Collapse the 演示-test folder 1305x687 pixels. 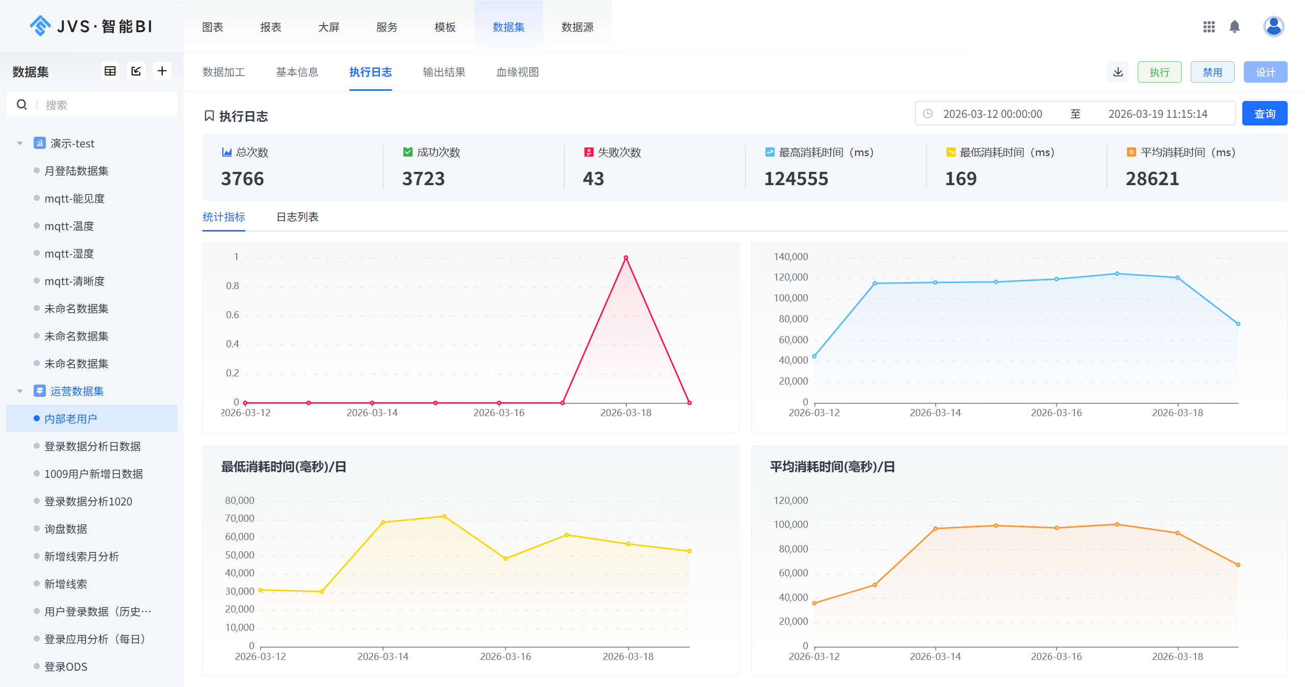20,143
